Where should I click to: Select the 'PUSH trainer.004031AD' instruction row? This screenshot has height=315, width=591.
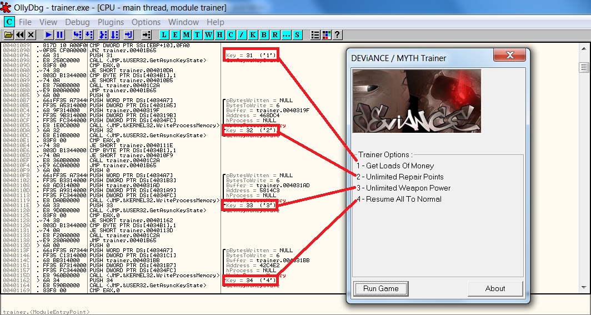(112, 186)
